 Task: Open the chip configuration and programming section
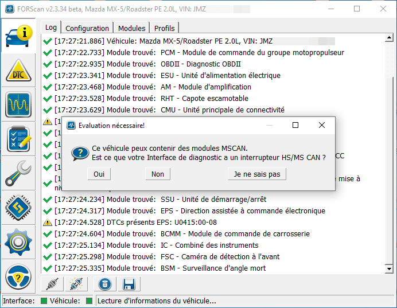click(18, 208)
